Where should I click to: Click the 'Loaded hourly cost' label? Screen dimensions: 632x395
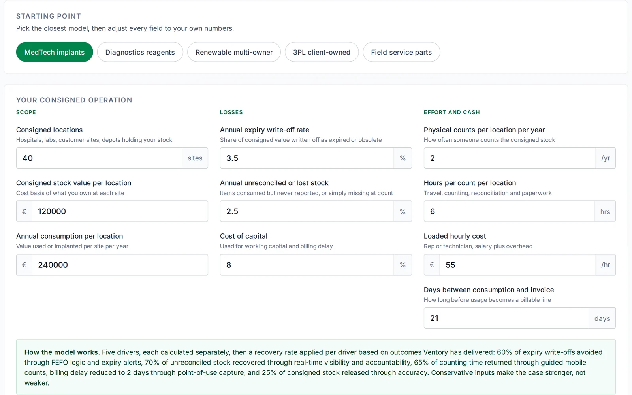pyautogui.click(x=455, y=236)
